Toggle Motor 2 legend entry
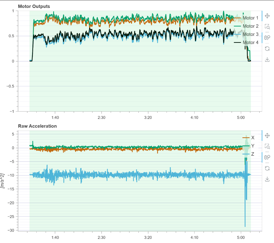The height and width of the screenshot is (243, 274). (250, 26)
